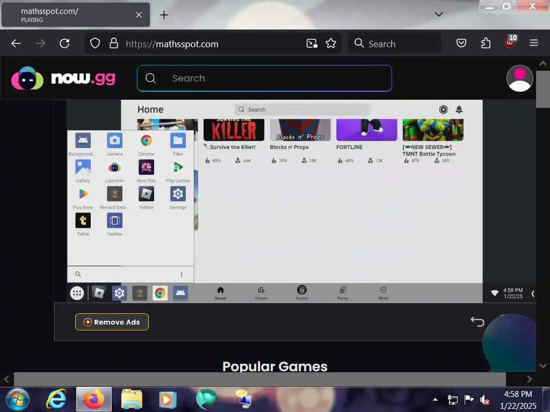Click the Remove Ads button
The image size is (550, 412).
click(x=112, y=322)
